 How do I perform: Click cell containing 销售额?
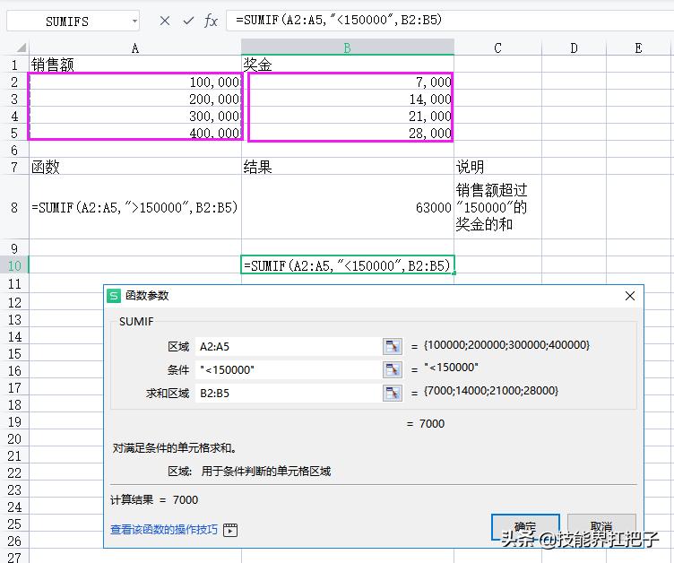tap(135, 65)
